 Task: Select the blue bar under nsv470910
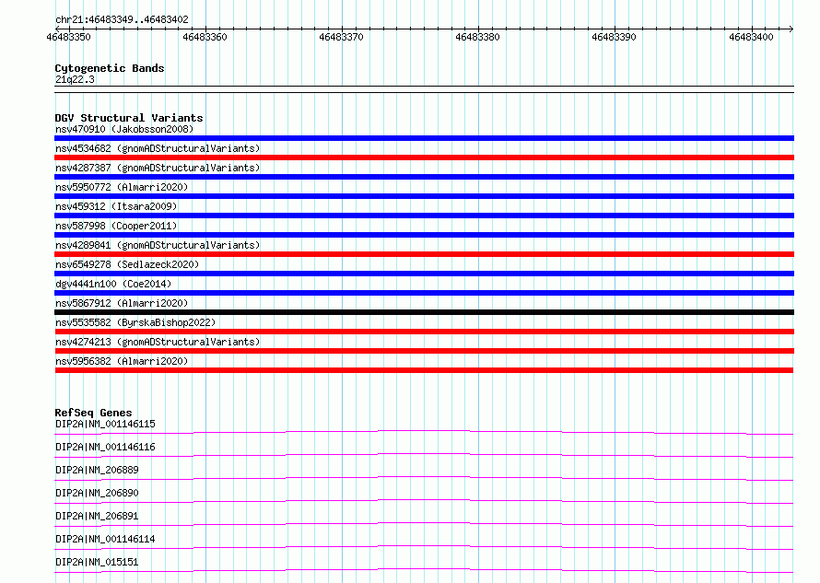click(424, 138)
